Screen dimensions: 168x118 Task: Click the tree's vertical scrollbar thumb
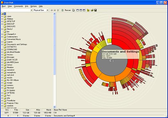point(54,45)
